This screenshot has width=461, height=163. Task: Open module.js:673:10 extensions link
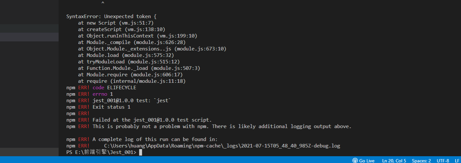[x=200, y=49]
